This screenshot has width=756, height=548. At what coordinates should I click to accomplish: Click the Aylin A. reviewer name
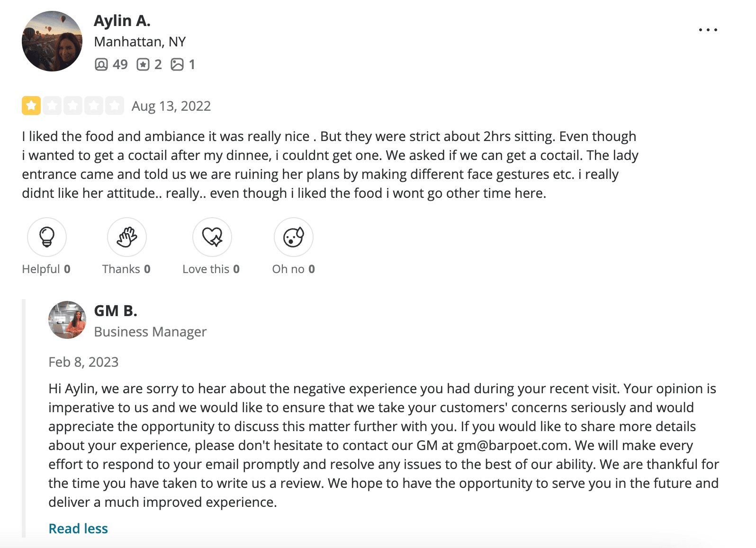[122, 21]
